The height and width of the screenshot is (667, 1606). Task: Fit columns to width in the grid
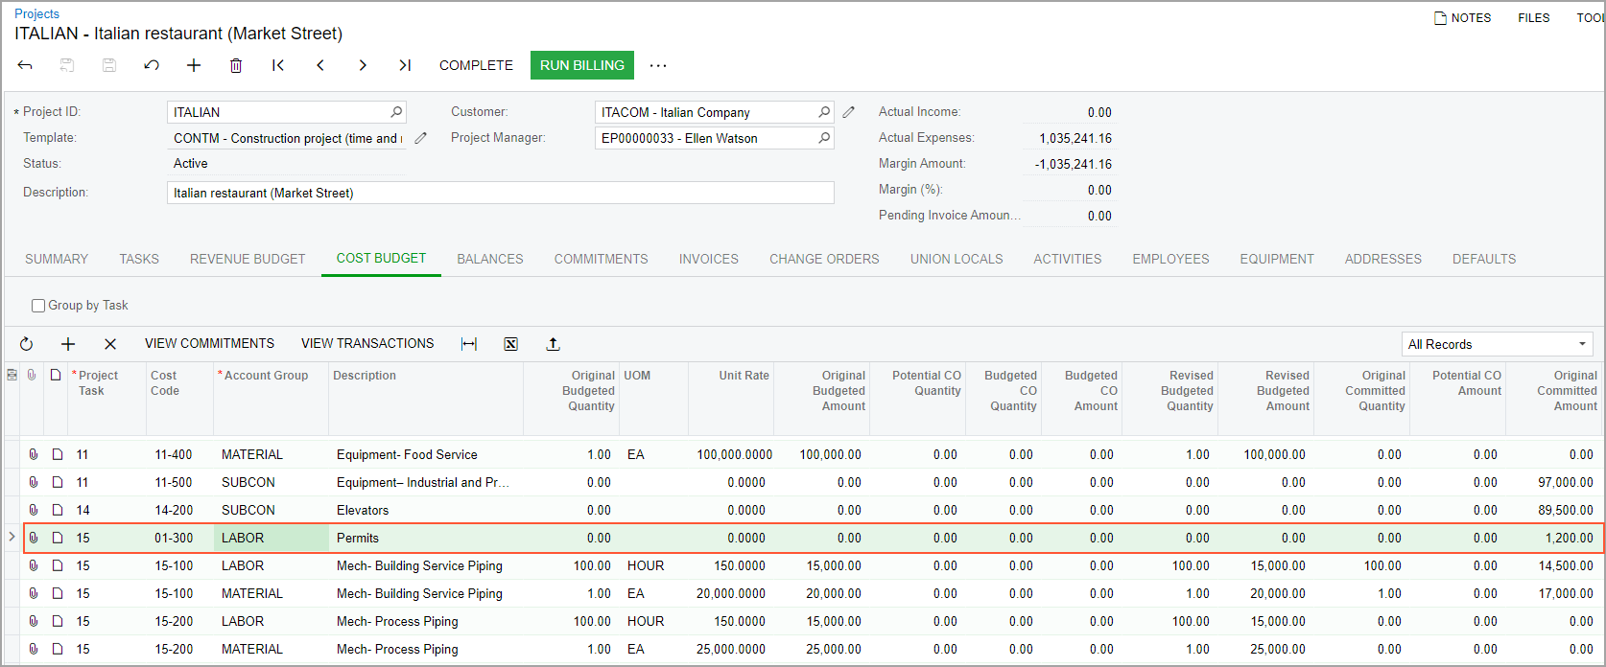point(469,344)
